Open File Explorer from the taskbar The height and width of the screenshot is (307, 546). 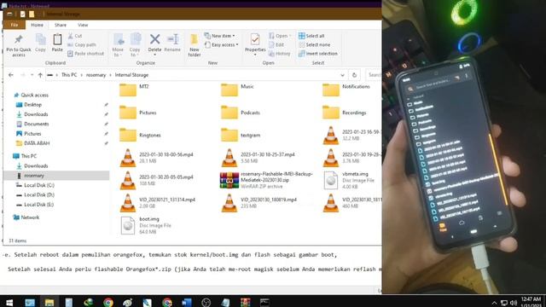pos(49,303)
